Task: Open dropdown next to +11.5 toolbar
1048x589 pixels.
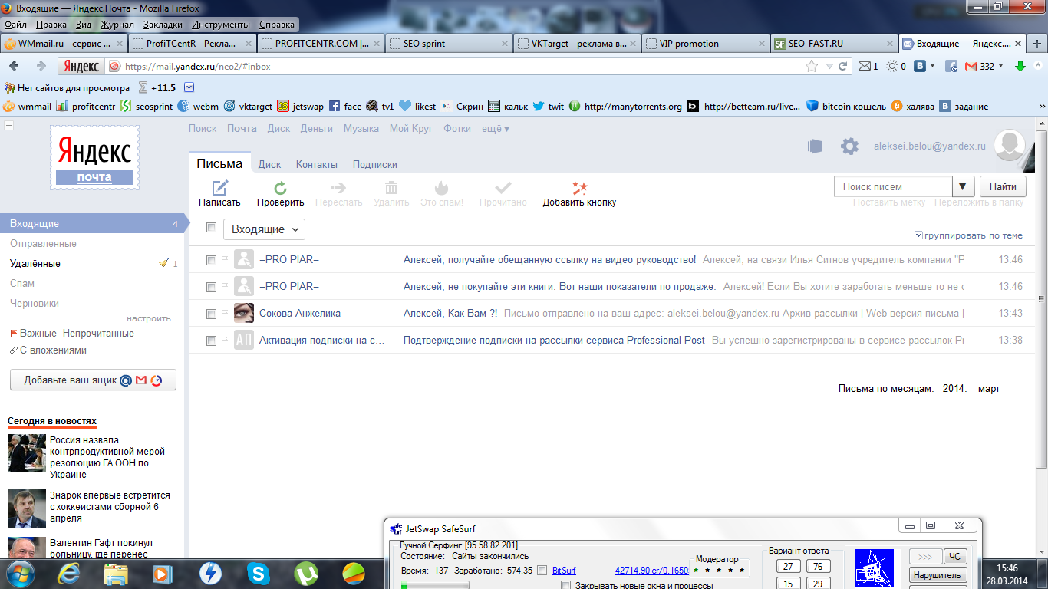Action: click(x=189, y=87)
